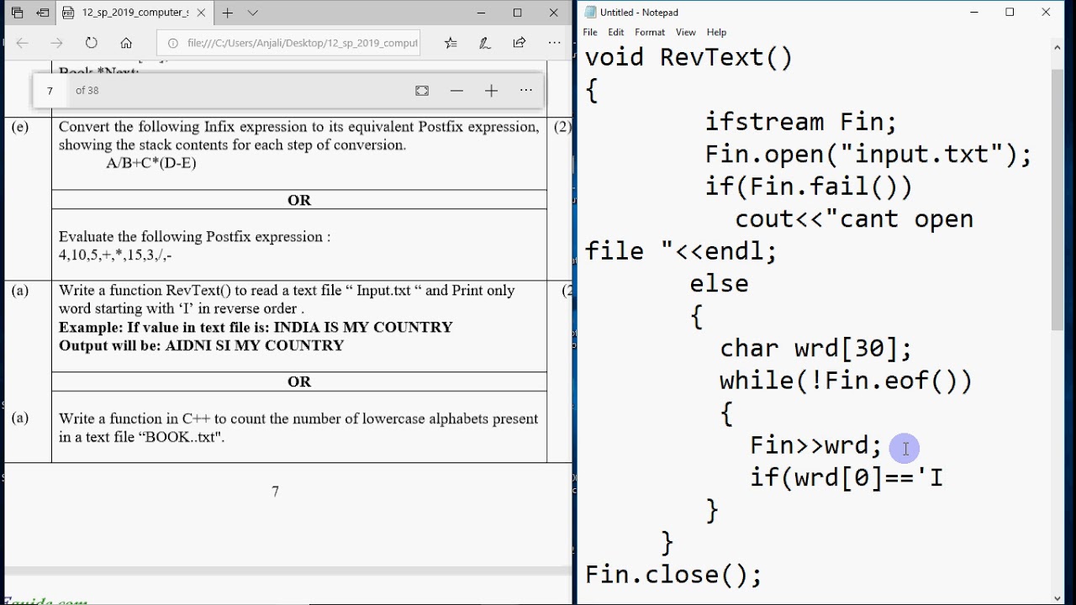Show site information icon in address bar
The height and width of the screenshot is (605, 1076).
[x=172, y=43]
